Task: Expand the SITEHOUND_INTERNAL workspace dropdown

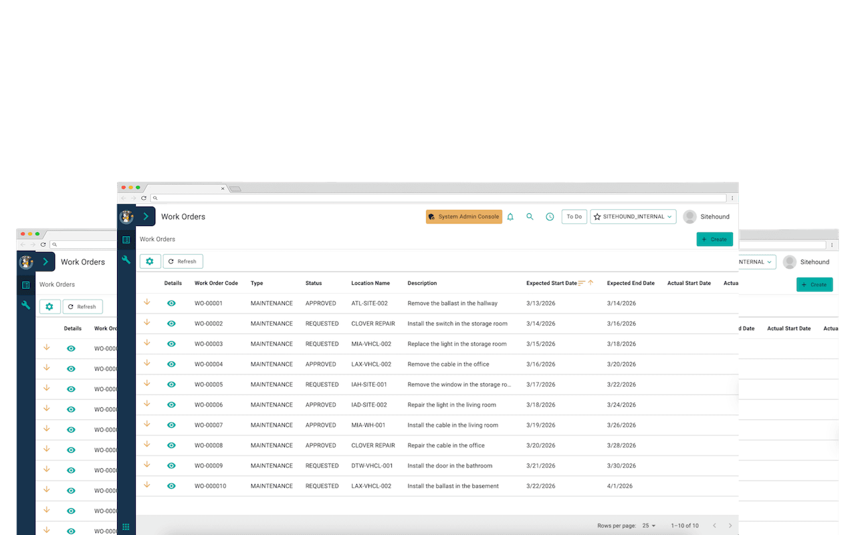Action: tap(669, 217)
